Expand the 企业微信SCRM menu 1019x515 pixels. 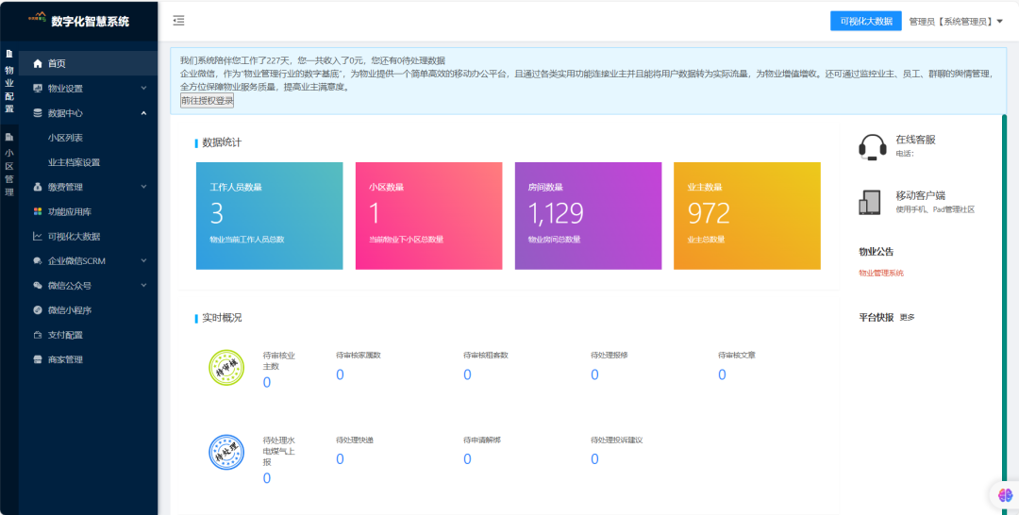pos(88,260)
